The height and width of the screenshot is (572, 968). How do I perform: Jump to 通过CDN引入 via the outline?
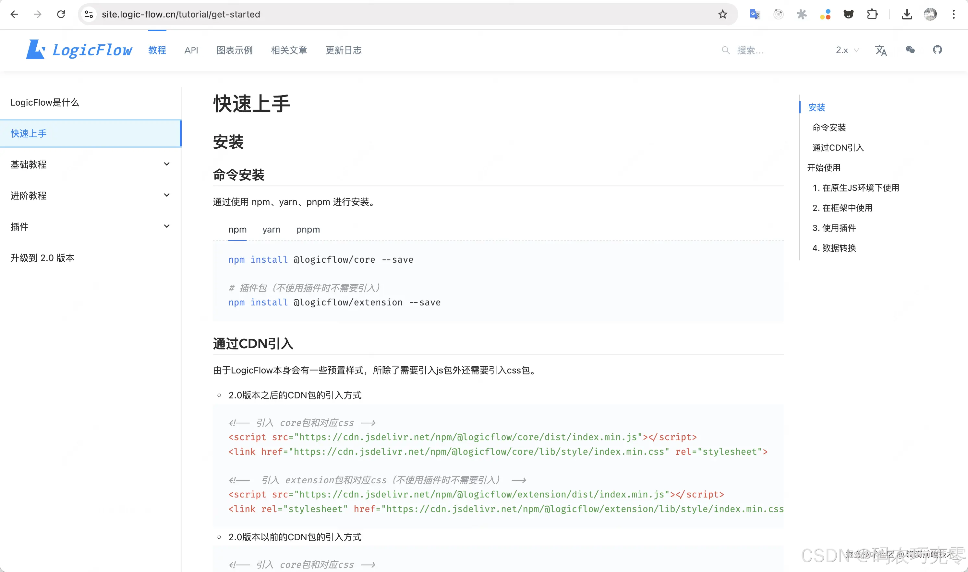[x=838, y=148]
